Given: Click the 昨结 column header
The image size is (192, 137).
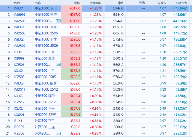Looking at the screenshot, I should [120, 3].
